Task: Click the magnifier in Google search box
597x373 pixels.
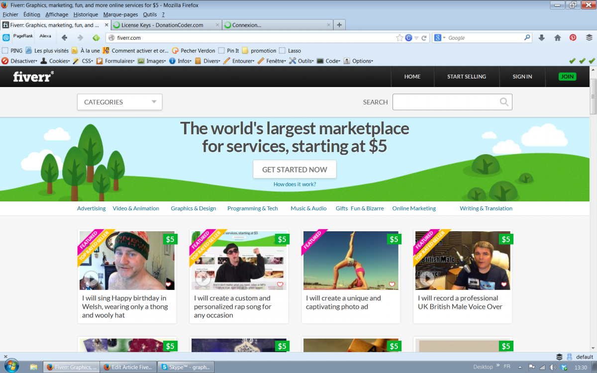Action: [527, 38]
